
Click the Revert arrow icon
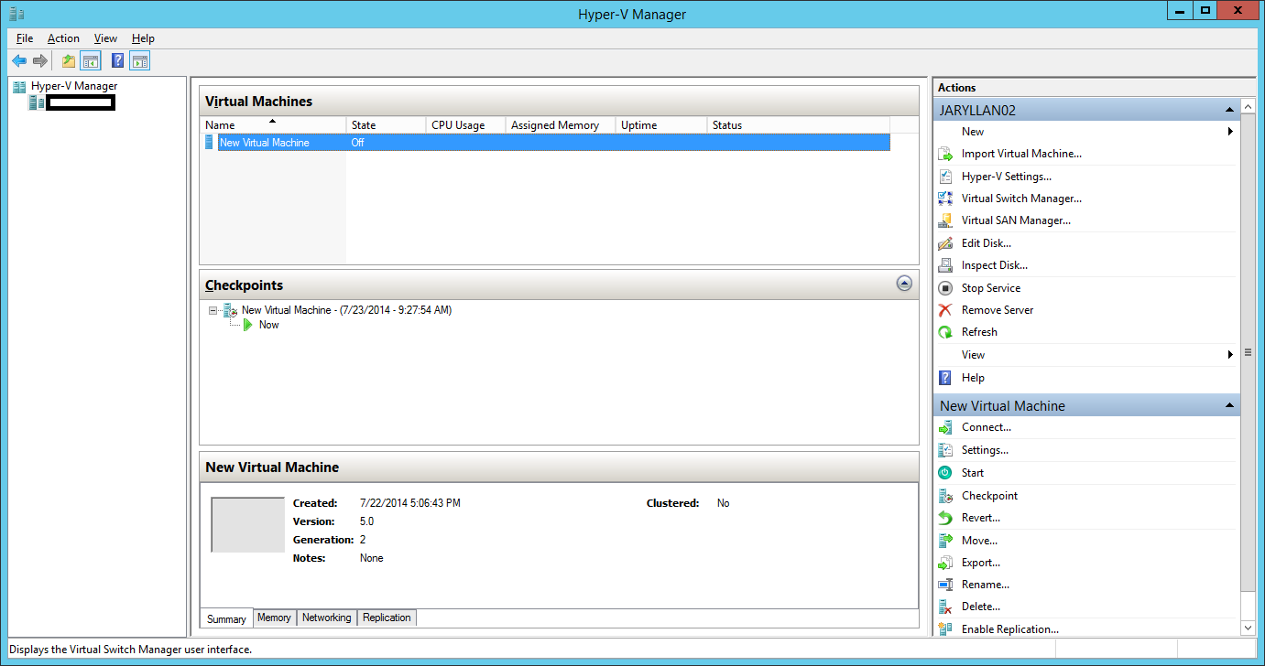click(x=945, y=518)
